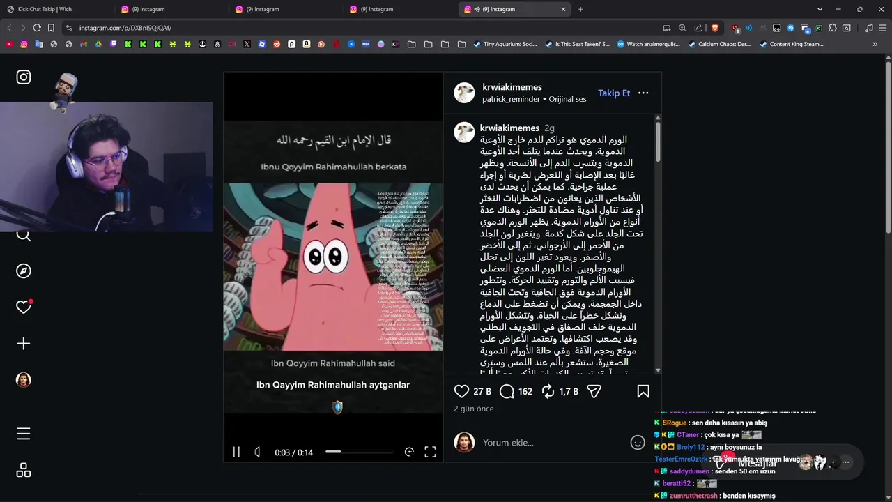Click chat username SRogue
This screenshot has height=502, width=892.
[x=674, y=423]
